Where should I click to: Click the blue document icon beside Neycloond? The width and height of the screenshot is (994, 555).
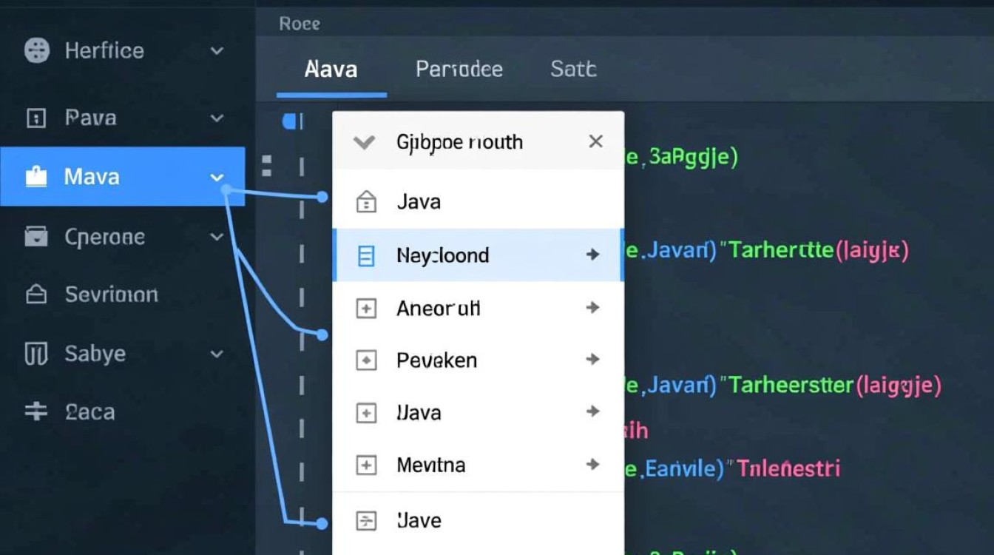(x=365, y=254)
